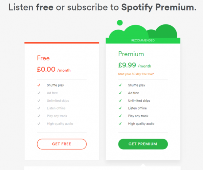Click the £9.99 /month price

pyautogui.click(x=135, y=65)
